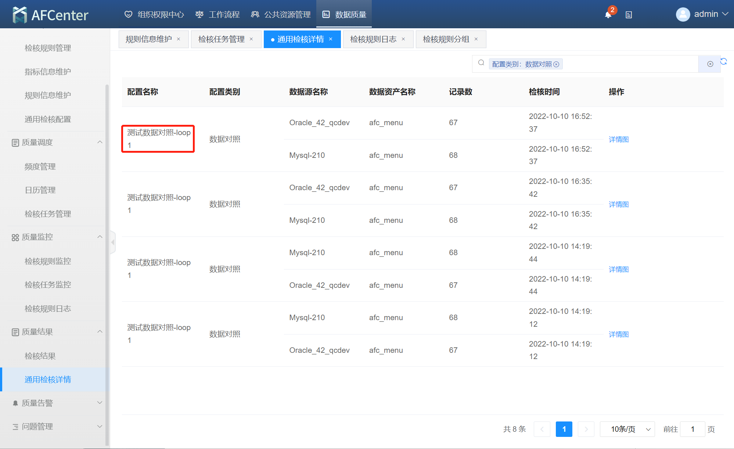This screenshot has height=449, width=734.
Task: Close the 检核规则分组 tab
Action: click(476, 39)
